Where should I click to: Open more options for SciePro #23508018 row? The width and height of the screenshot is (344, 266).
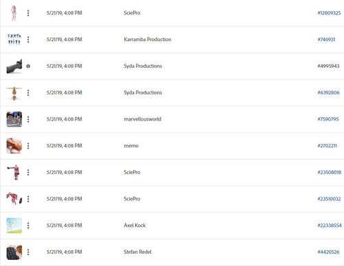28,172
